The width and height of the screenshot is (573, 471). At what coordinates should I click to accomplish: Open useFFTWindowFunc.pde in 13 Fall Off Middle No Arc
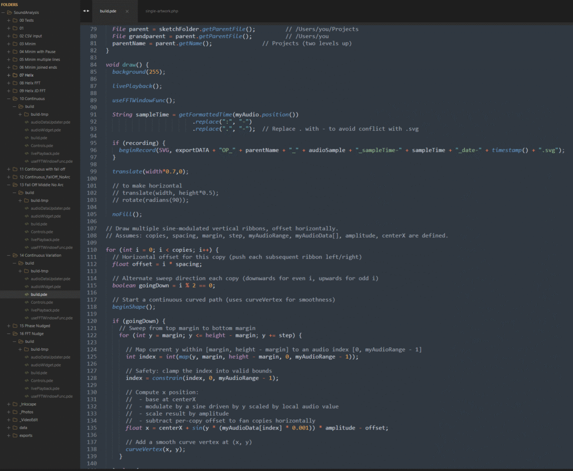pos(50,247)
